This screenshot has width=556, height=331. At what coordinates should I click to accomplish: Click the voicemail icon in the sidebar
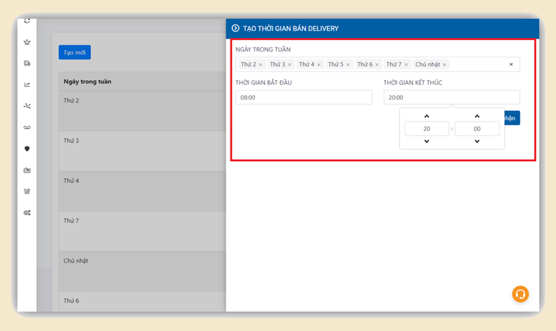click(27, 127)
